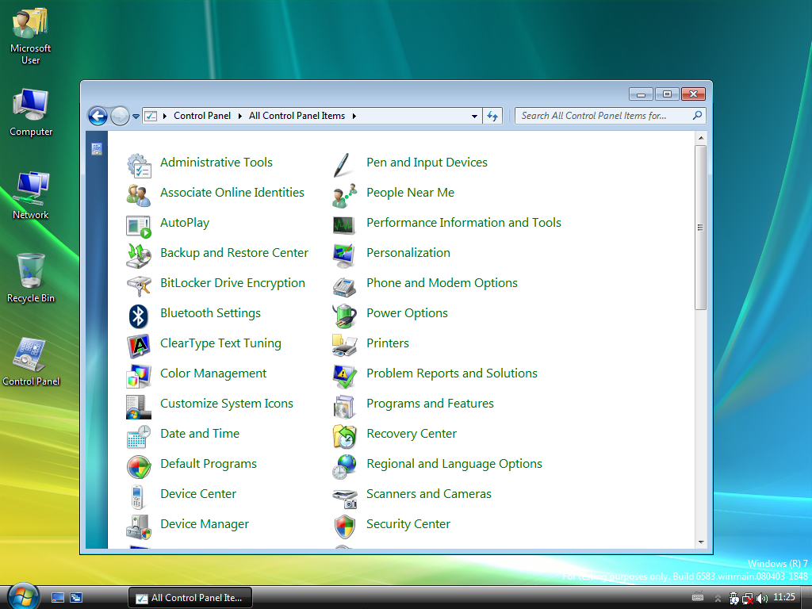Expand the arrow before Control Panel breadcrumb
Viewport: 812px width, 609px height.
click(x=165, y=116)
